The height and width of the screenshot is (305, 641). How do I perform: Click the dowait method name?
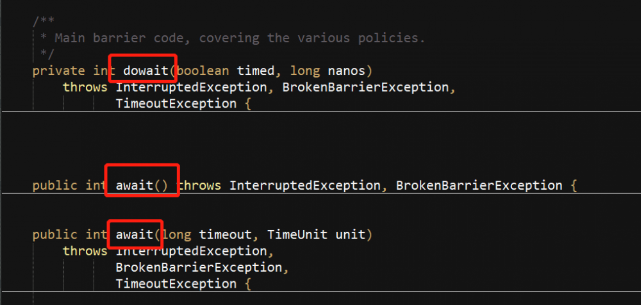[x=142, y=70]
